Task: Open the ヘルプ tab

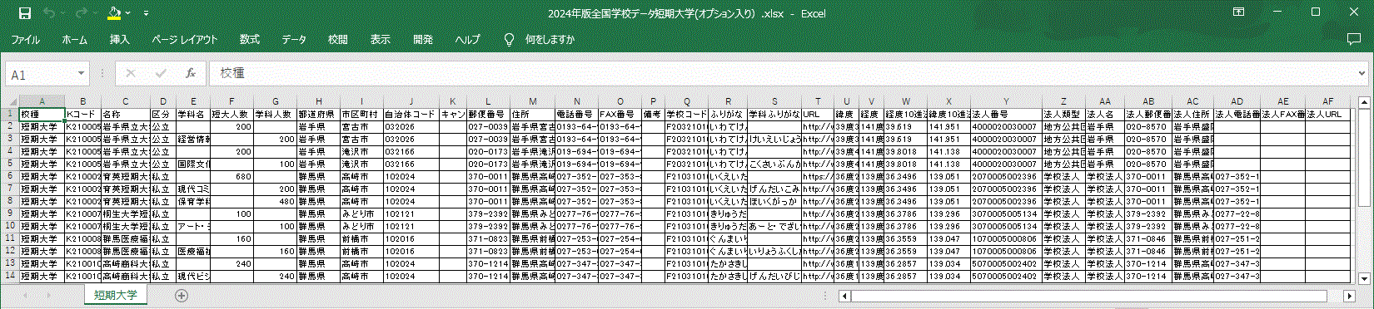Action: click(x=467, y=39)
